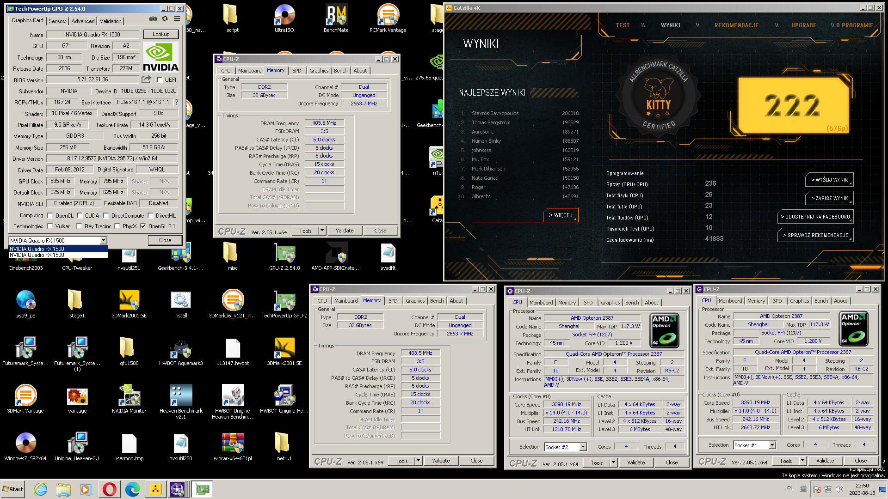Refresh GPU-Z sensor data icon
Viewport: 888px width, 499px height.
click(165, 19)
